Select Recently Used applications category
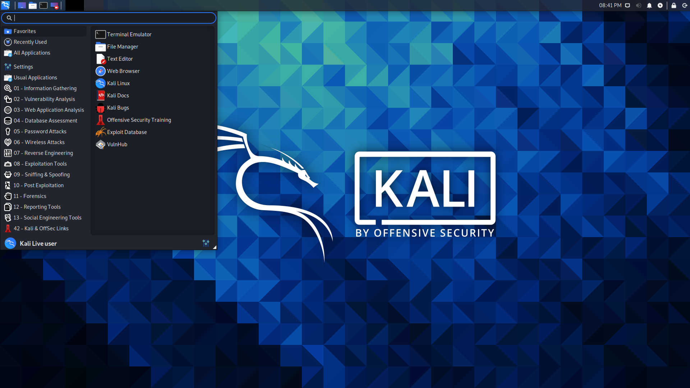This screenshot has height=388, width=690. click(30, 42)
